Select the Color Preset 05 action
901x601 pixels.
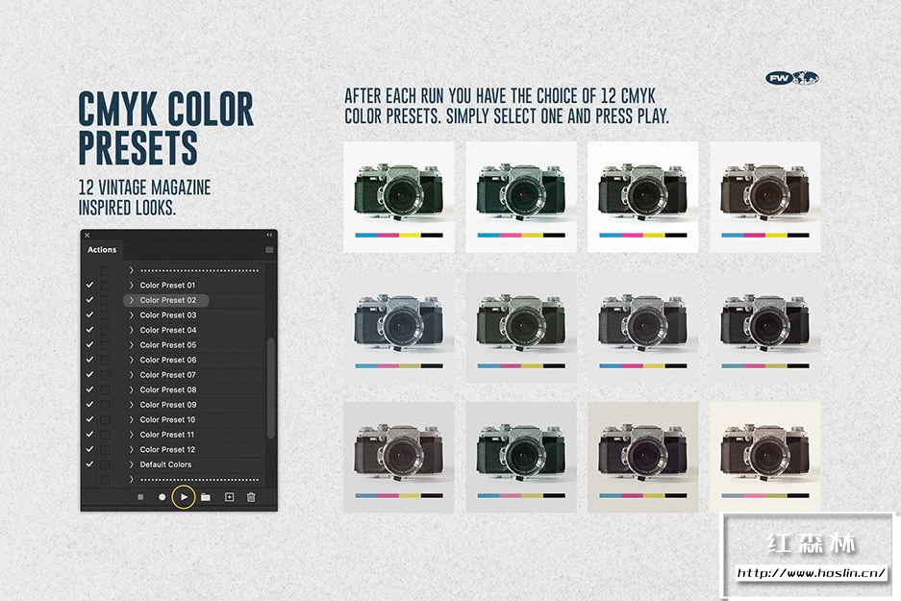pos(167,345)
